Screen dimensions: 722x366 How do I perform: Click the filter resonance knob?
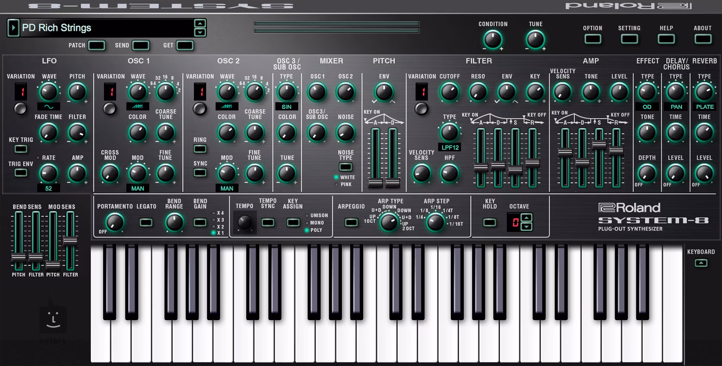(x=477, y=92)
